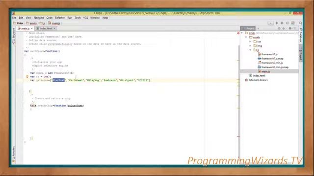
Task: Click the mainClass function declaration line
Action: (42, 51)
